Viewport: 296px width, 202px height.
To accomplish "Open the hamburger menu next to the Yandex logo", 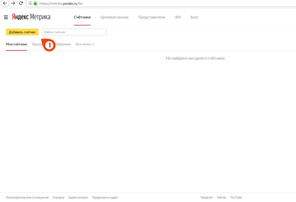I will [x=6, y=17].
